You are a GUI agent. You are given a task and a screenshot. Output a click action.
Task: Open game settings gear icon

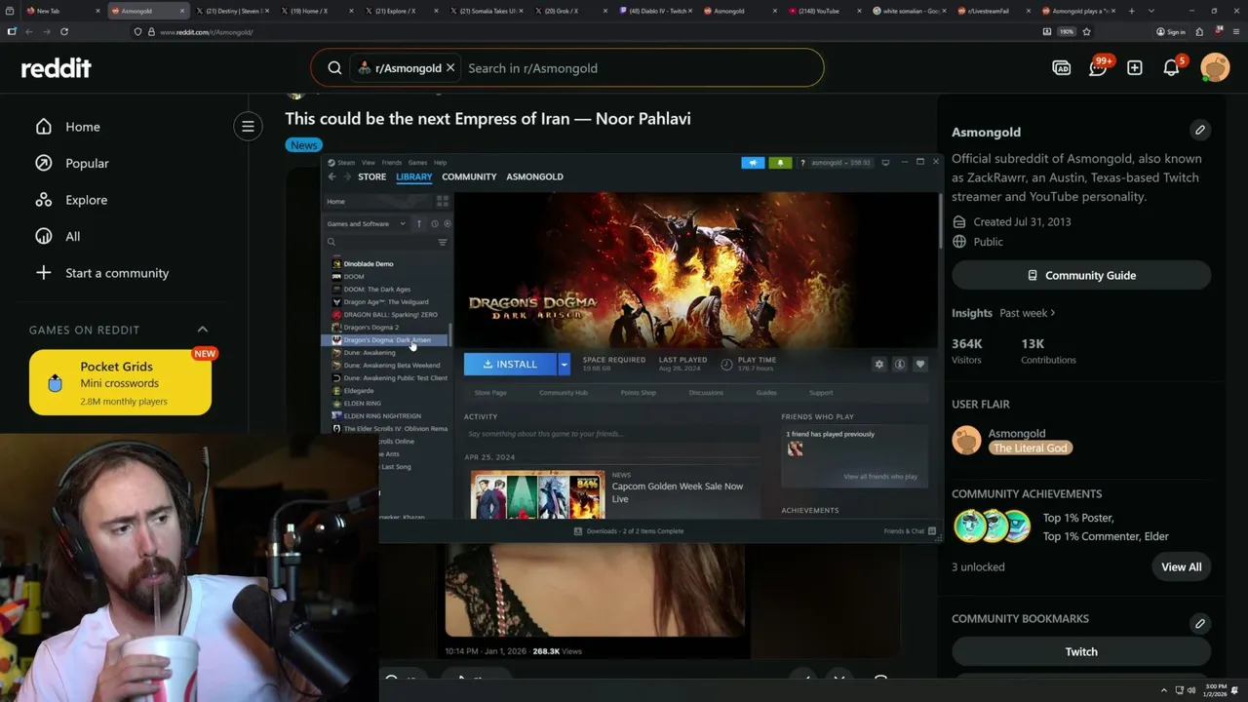pos(879,364)
